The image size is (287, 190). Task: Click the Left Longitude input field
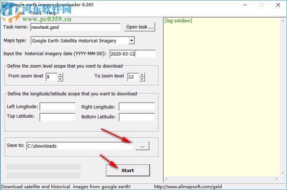57,107
